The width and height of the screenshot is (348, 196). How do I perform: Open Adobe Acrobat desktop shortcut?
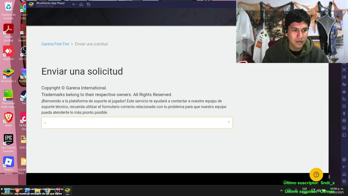pyautogui.click(x=8, y=33)
